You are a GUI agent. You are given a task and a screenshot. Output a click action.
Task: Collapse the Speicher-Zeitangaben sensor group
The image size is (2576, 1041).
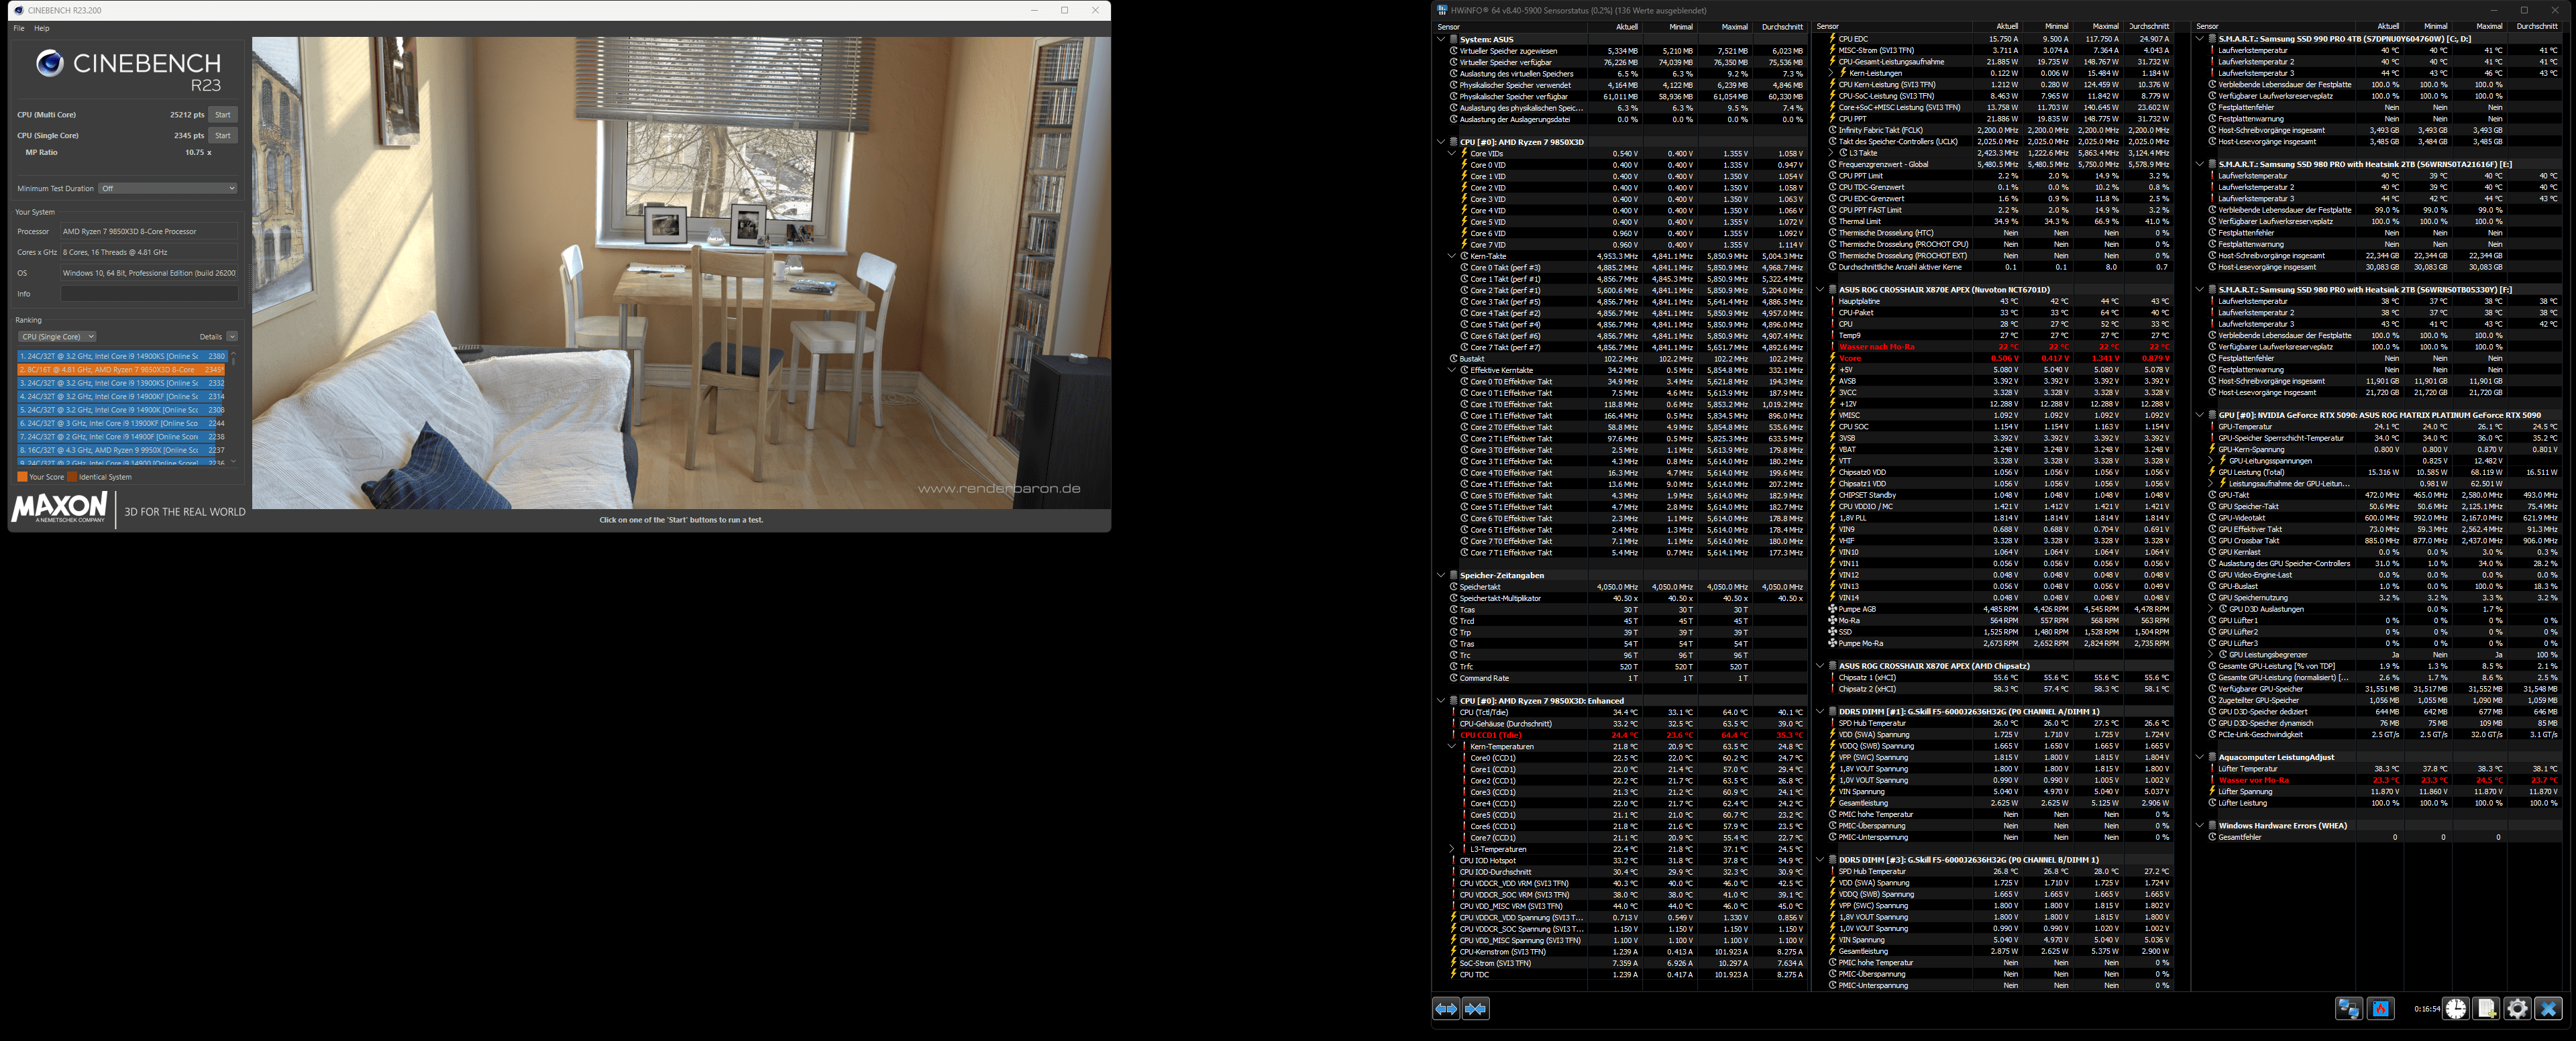click(1441, 575)
